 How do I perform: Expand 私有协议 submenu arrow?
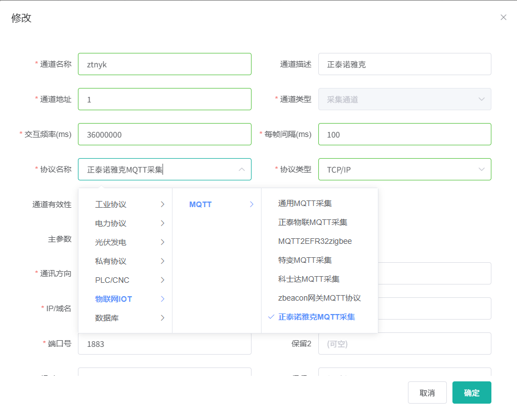[x=163, y=261]
